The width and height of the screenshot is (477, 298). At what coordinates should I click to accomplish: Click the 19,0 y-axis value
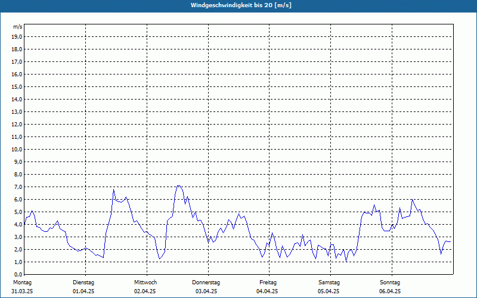point(17,36)
